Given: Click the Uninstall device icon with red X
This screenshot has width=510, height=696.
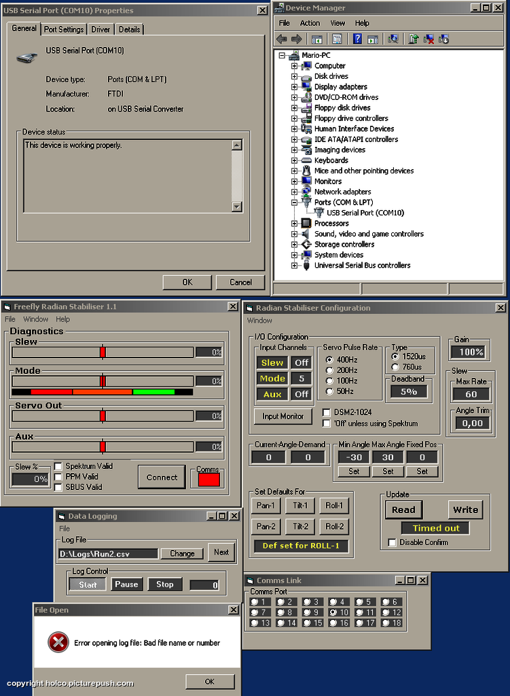Looking at the screenshot, I should [429, 39].
